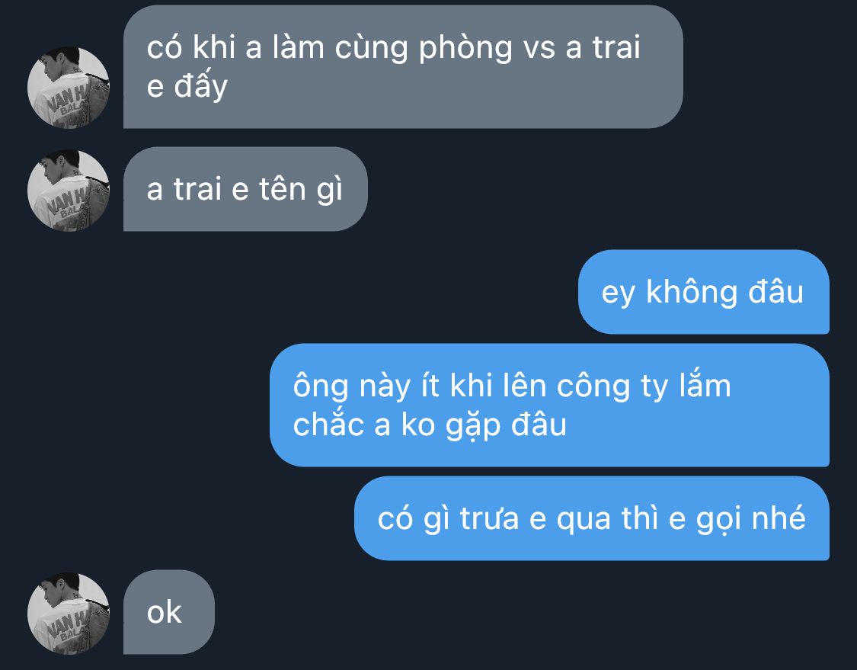
Task: Click the line 'chắc a ko gặp đâu'
Action: pyautogui.click(x=430, y=425)
